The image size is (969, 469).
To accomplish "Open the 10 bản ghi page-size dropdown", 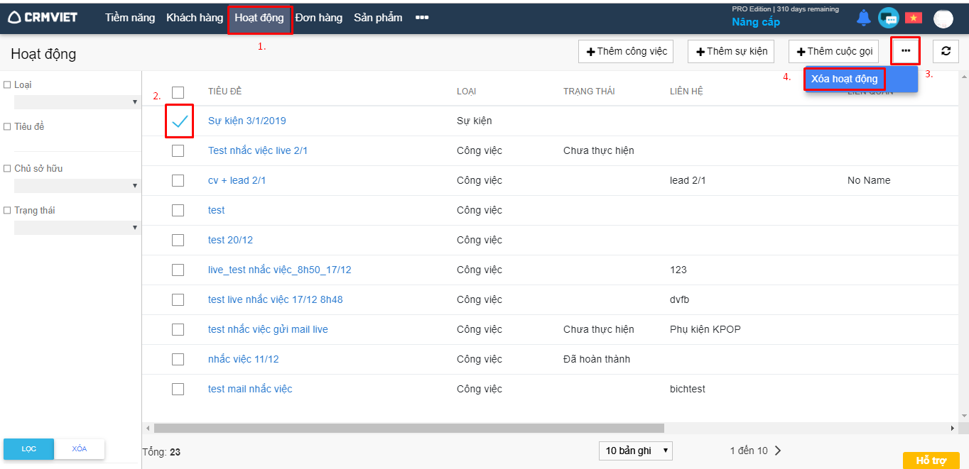I will (x=635, y=451).
